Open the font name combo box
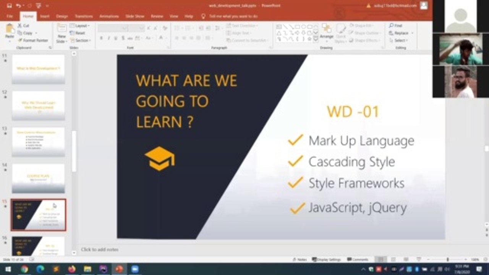 tap(113, 28)
